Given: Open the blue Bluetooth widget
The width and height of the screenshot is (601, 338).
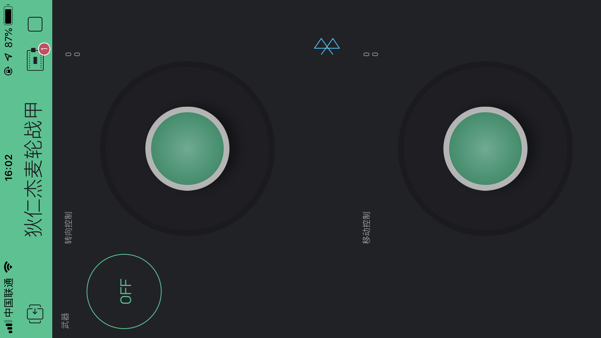Looking at the screenshot, I should pyautogui.click(x=327, y=46).
